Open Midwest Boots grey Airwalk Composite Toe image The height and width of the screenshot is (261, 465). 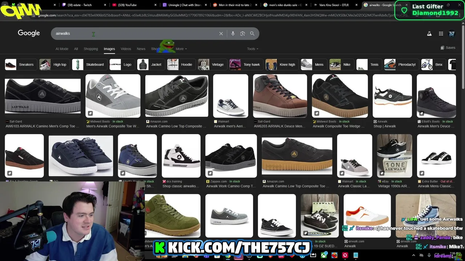pyautogui.click(x=113, y=96)
